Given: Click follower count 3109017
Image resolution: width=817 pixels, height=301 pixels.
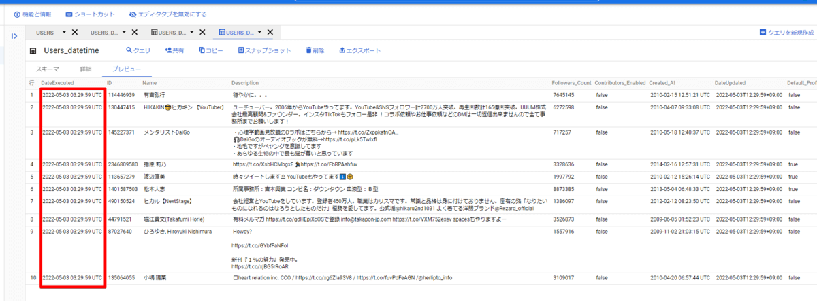Looking at the screenshot, I should point(564,278).
